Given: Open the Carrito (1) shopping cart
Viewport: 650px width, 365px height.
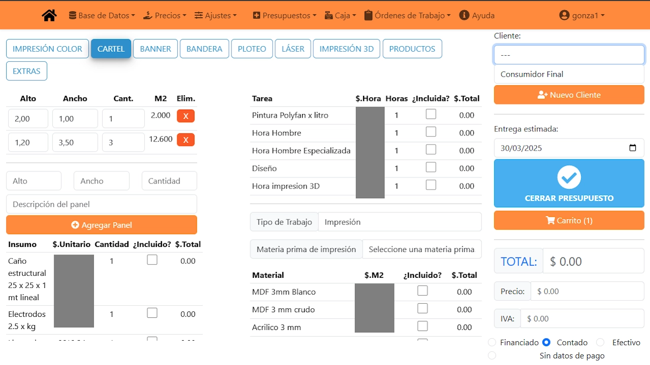Looking at the screenshot, I should point(569,221).
